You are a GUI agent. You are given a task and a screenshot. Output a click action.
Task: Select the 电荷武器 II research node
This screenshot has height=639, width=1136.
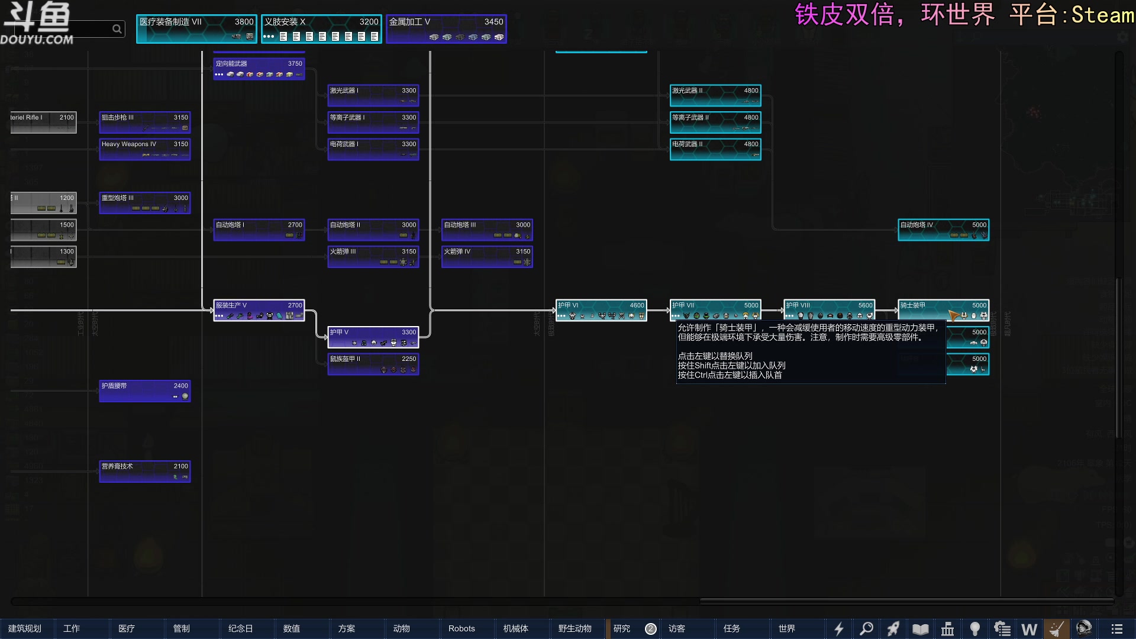pyautogui.click(x=715, y=149)
